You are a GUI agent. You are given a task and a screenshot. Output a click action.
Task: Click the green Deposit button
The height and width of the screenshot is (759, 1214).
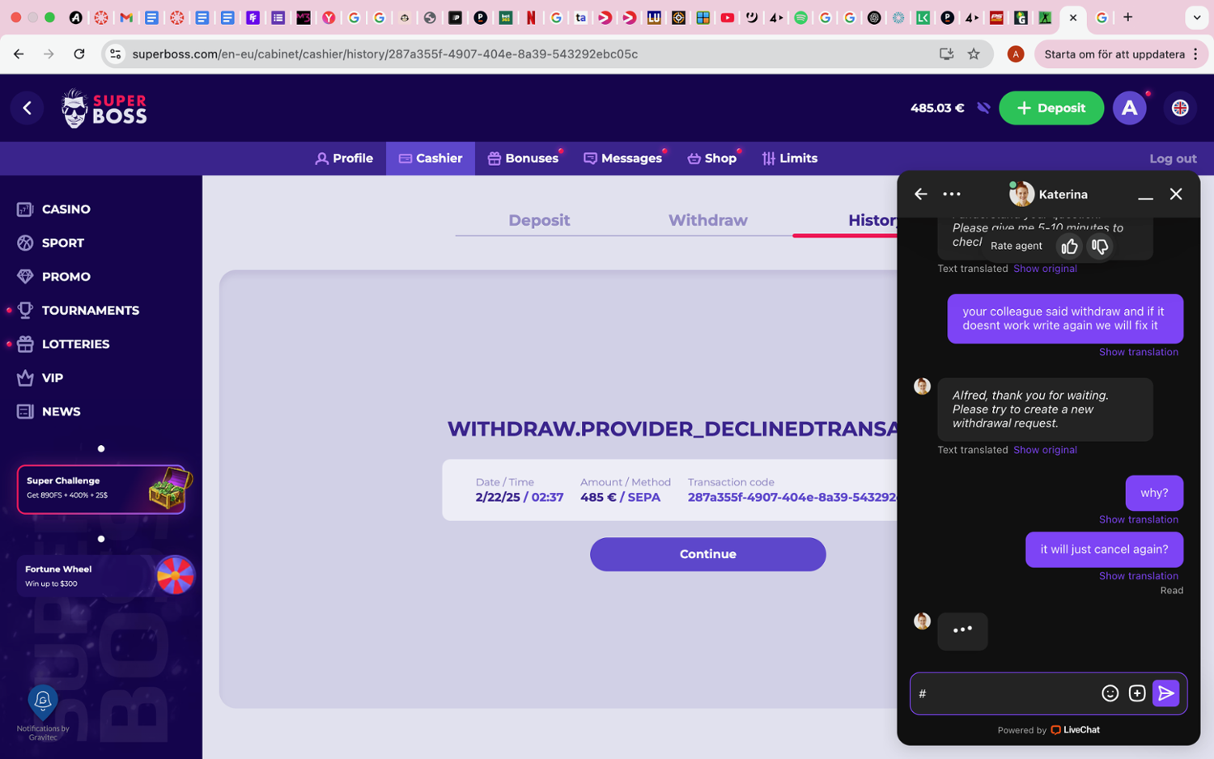coord(1051,108)
